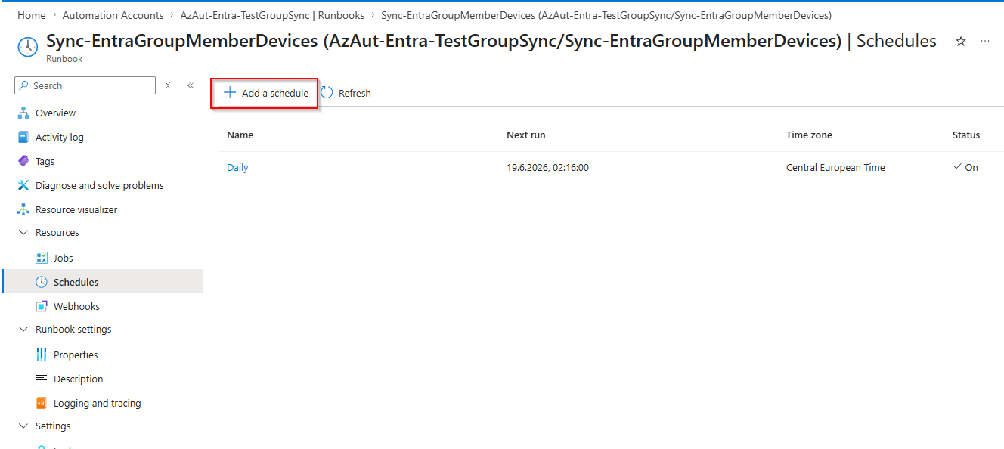This screenshot has width=1004, height=449.
Task: Click the Runbook subtitle under the title
Action: point(64,59)
